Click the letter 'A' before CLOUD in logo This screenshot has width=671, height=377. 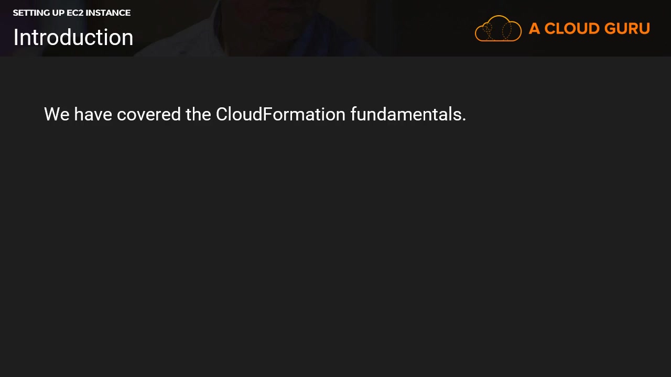(535, 28)
